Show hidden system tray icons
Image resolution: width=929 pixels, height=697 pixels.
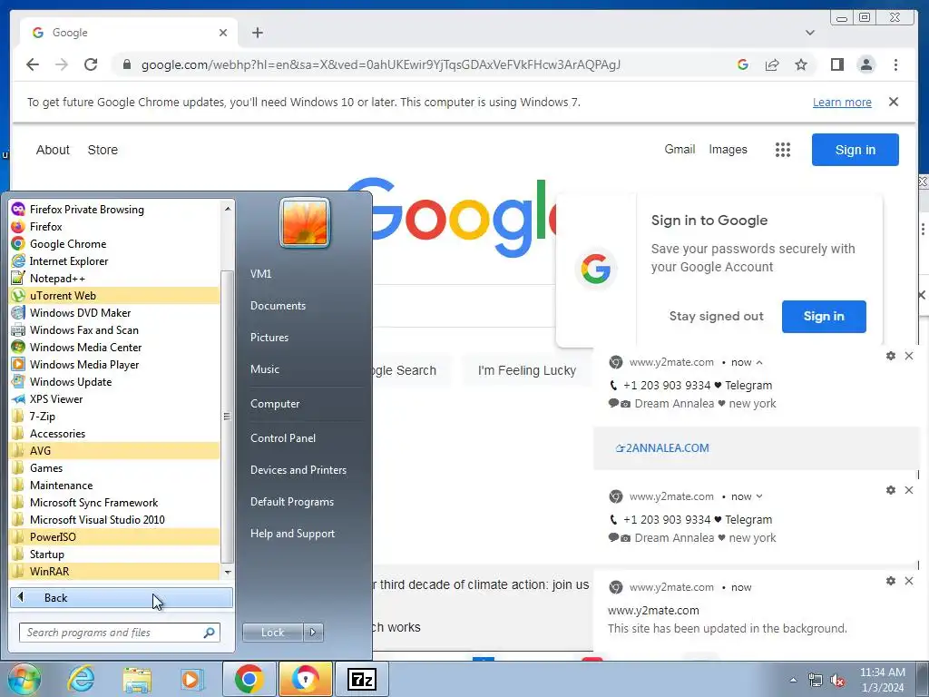pos(793,680)
